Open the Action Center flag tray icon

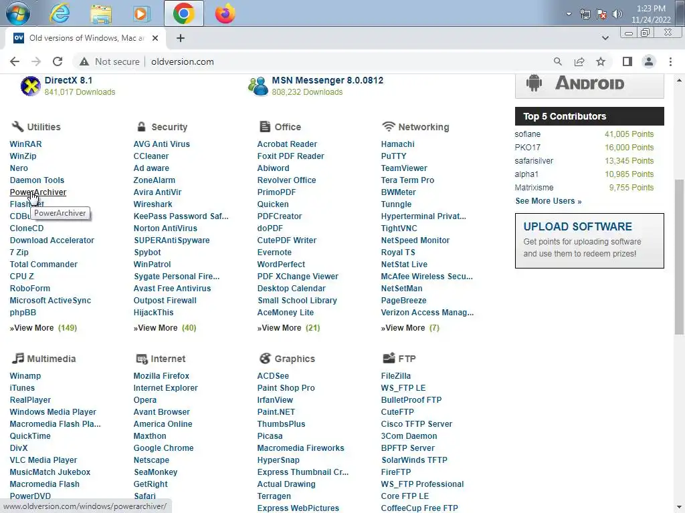(601, 15)
